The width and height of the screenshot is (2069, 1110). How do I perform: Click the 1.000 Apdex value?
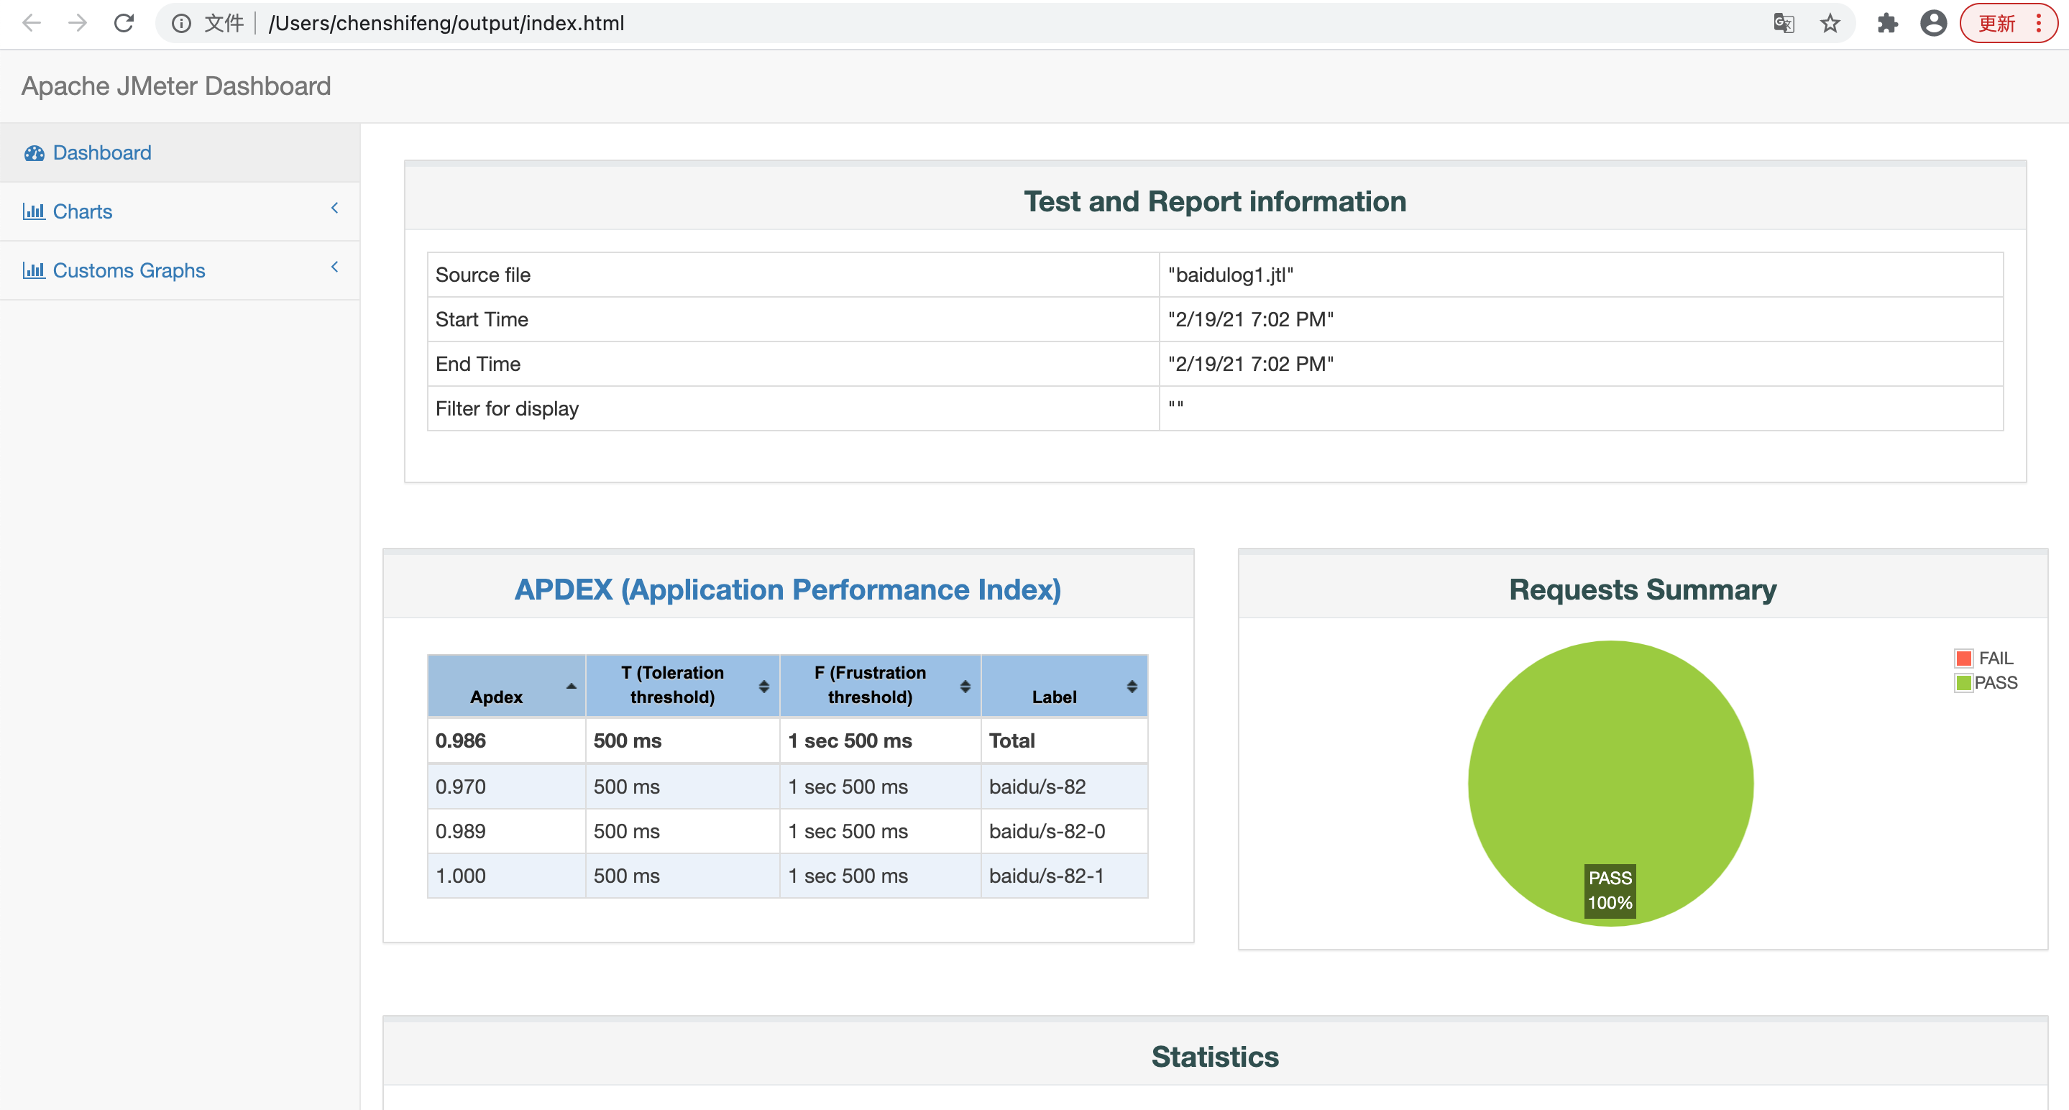pos(460,876)
